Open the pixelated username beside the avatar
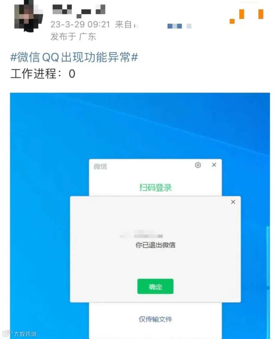Viewport: 280px width, 339px height. click(79, 11)
